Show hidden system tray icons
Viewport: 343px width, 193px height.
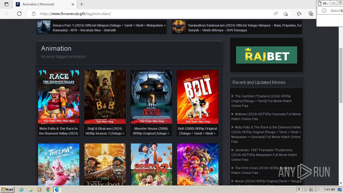[x=299, y=190]
